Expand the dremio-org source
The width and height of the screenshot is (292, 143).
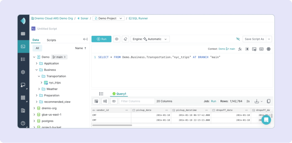[34, 108]
